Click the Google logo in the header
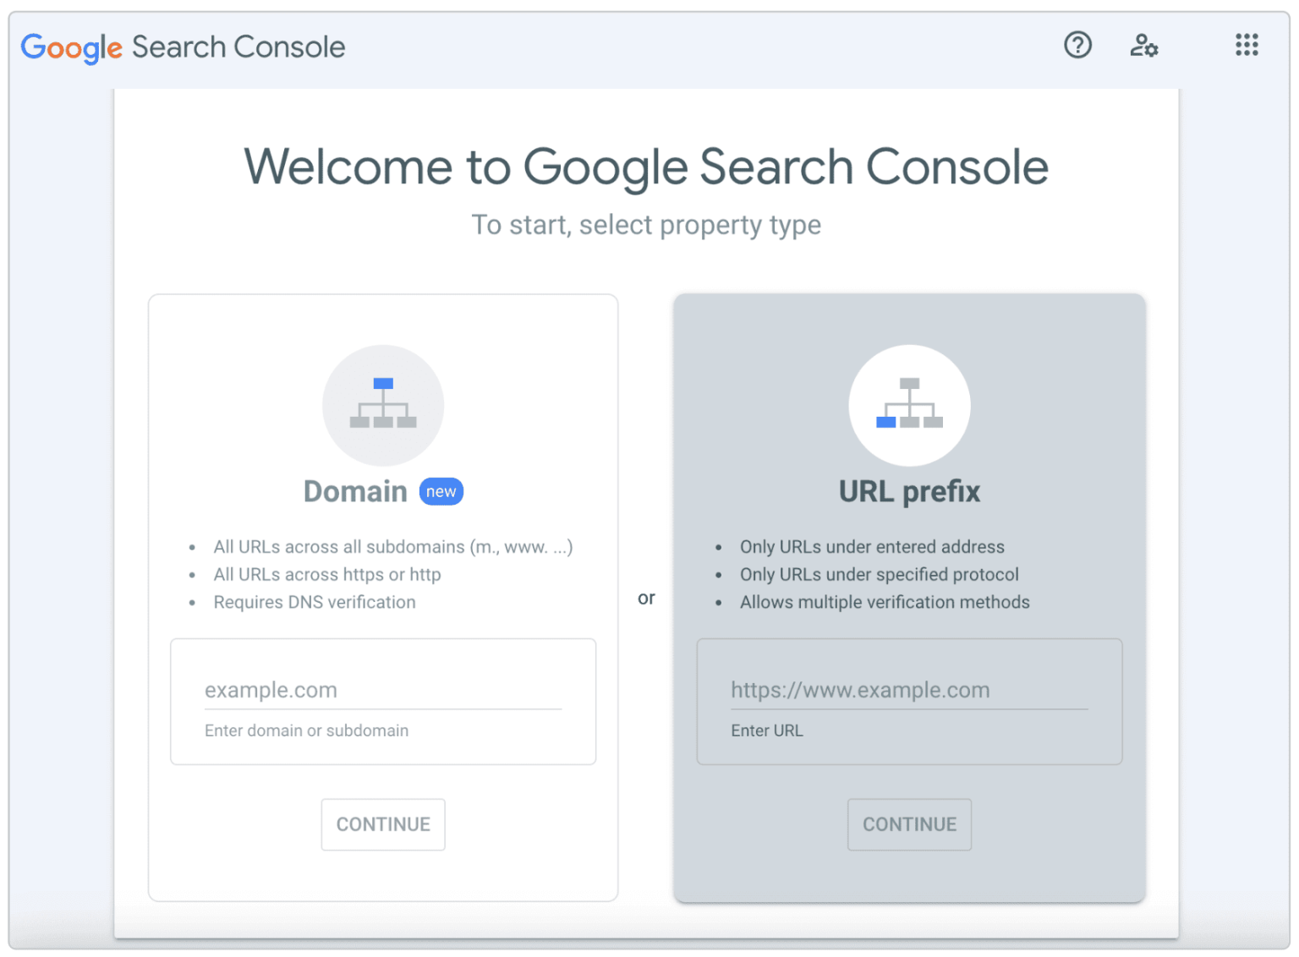 71,48
